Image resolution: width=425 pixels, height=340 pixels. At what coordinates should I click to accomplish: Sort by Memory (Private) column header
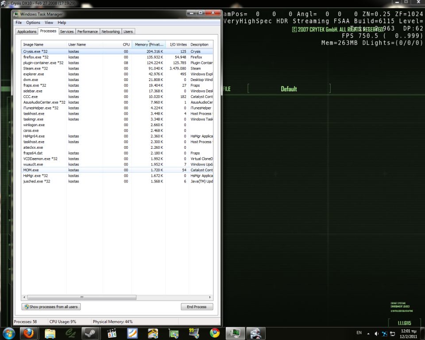pyautogui.click(x=149, y=44)
